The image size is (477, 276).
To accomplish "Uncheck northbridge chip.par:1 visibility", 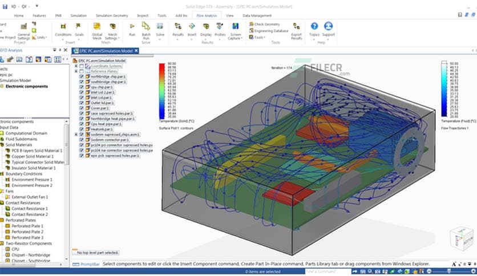I will coord(82,76).
